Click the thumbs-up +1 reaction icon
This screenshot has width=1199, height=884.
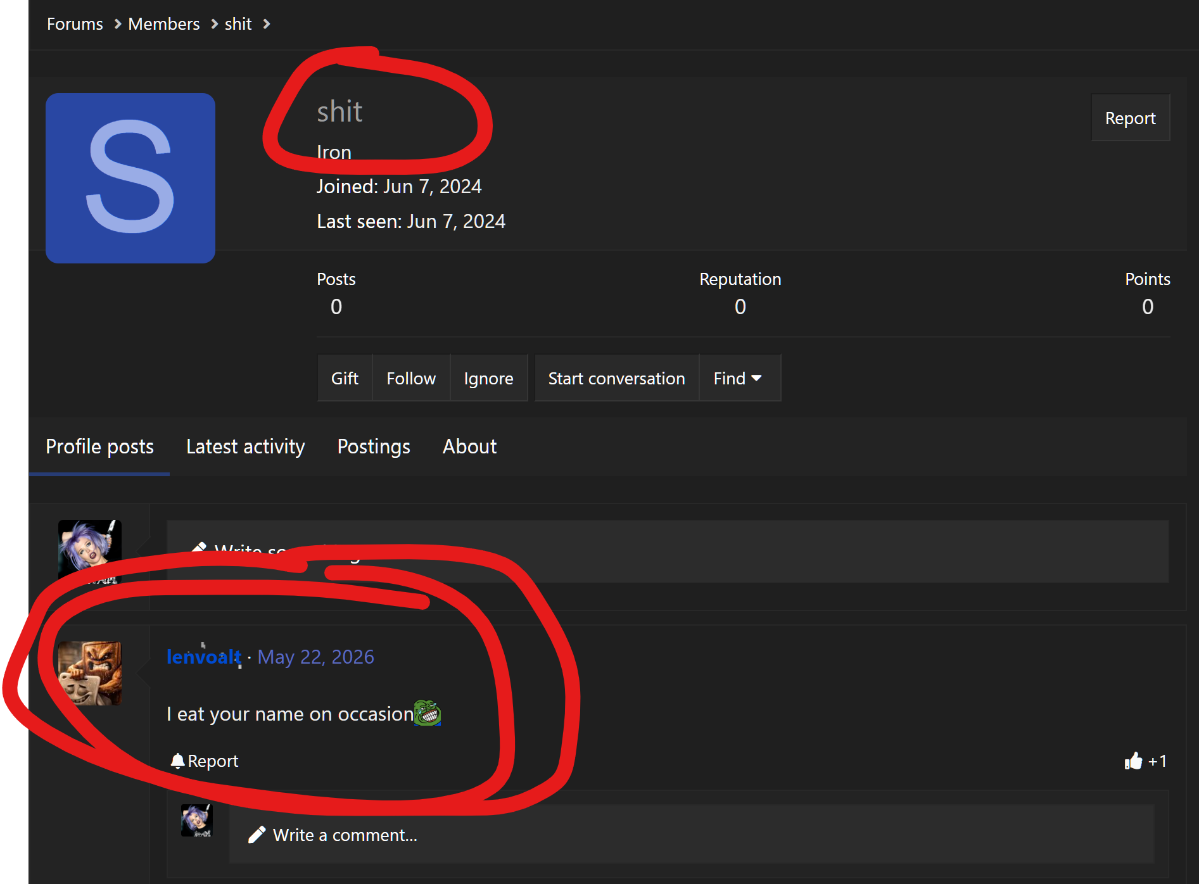pyautogui.click(x=1145, y=761)
